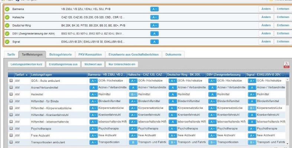The width and height of the screenshot is (292, 148).
Task: Click the green check icon beside DBV
Action: (x=7, y=34)
